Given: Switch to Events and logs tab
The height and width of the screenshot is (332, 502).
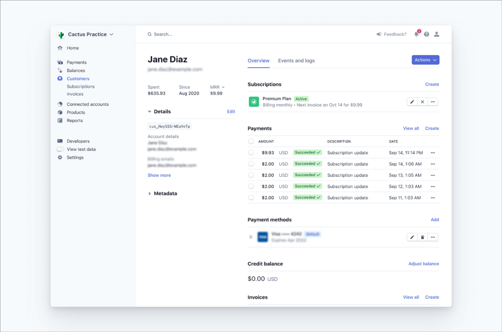Looking at the screenshot, I should 296,61.
